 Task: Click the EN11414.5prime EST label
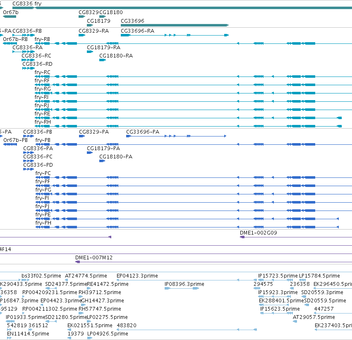click(28, 334)
